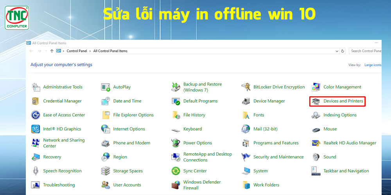Click the Programs and Features icon
Screen dimensions: 391x195
click(x=246, y=143)
